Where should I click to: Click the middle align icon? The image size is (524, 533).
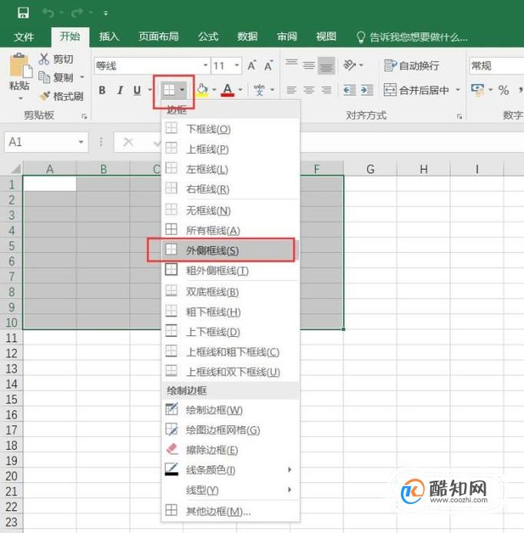(309, 65)
